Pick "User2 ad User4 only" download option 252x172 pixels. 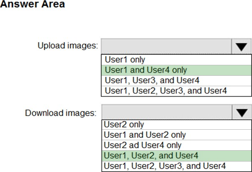142,146
